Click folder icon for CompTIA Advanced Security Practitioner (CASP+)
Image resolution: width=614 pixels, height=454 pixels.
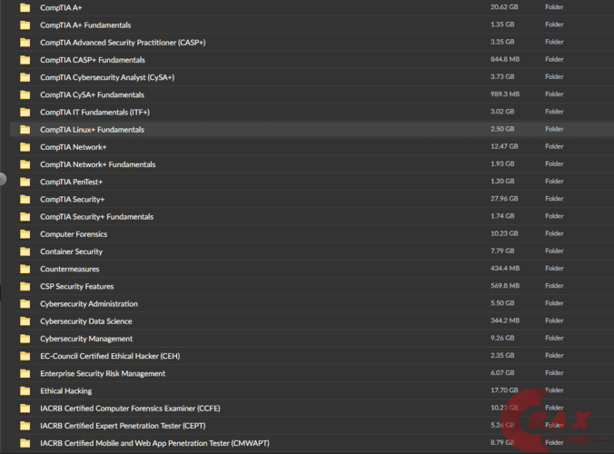tap(25, 43)
